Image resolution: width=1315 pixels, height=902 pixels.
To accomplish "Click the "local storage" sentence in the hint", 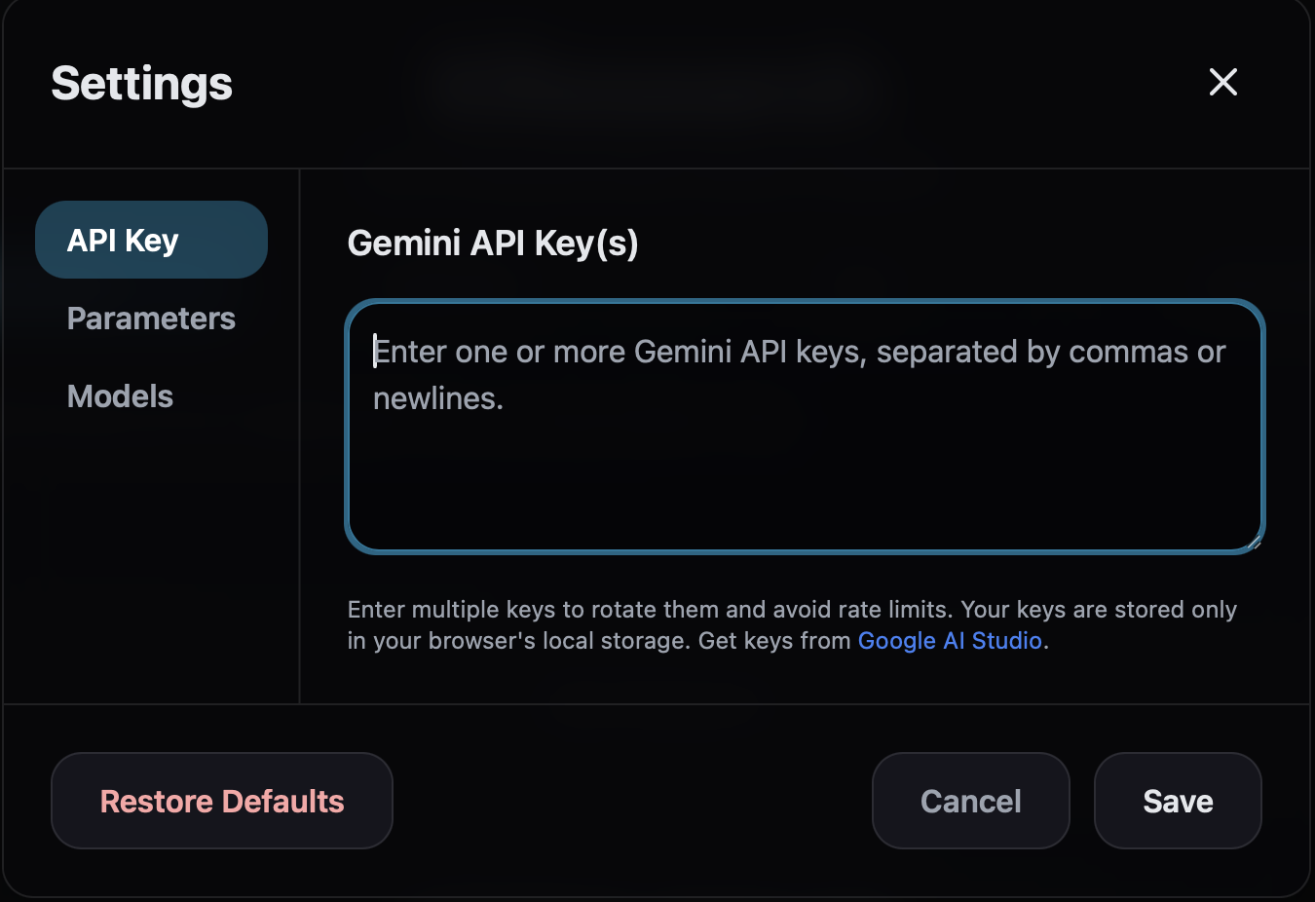I will click(x=792, y=625).
